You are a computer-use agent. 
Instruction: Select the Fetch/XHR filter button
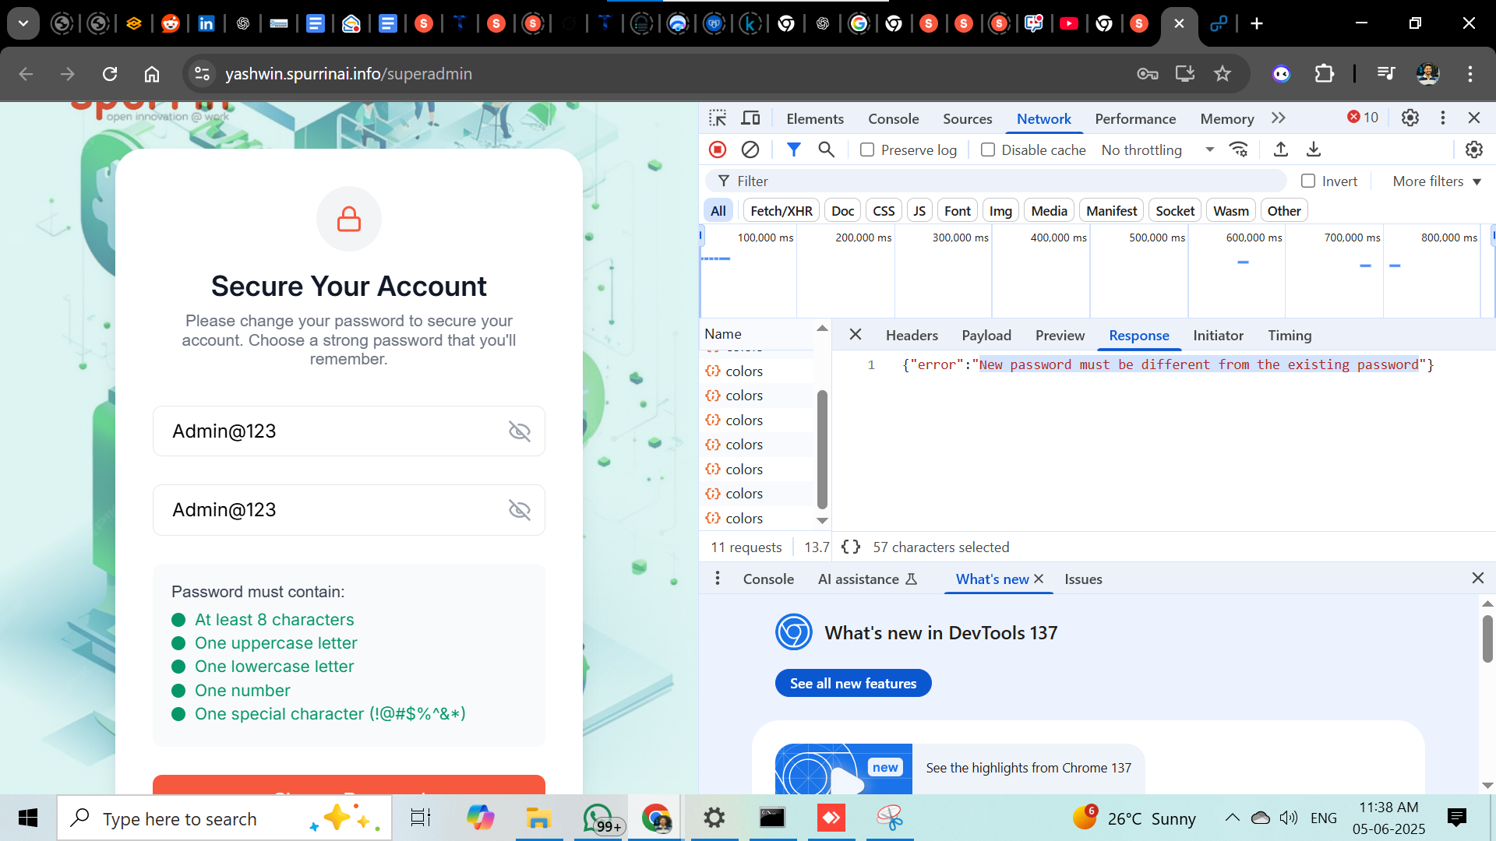click(781, 211)
